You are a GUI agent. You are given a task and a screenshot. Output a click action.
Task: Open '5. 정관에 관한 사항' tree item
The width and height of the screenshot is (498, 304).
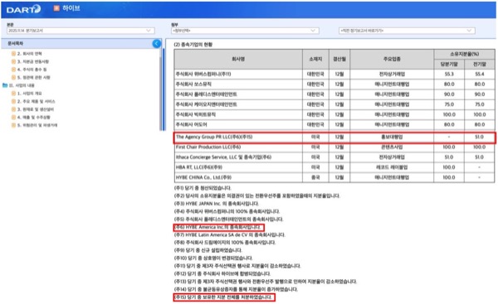point(33,77)
